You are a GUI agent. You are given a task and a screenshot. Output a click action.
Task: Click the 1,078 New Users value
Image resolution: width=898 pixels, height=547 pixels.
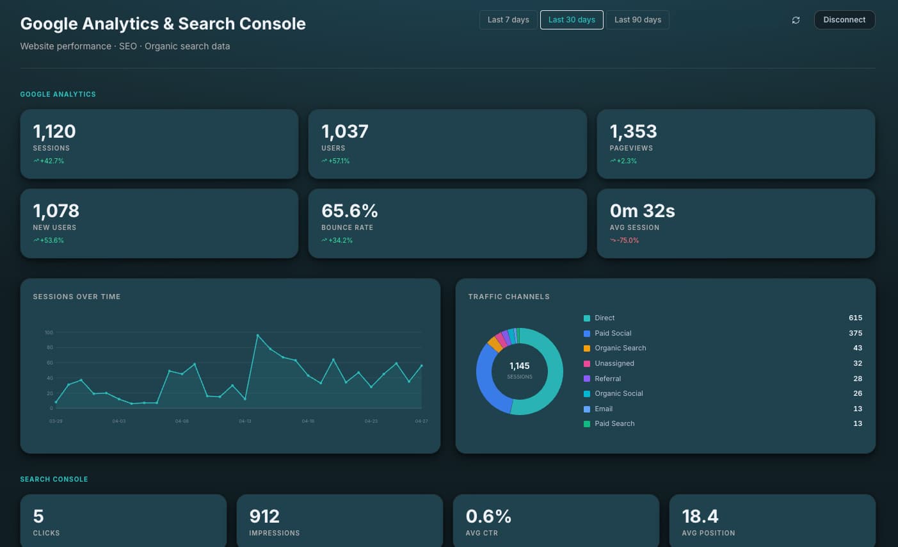pos(56,211)
